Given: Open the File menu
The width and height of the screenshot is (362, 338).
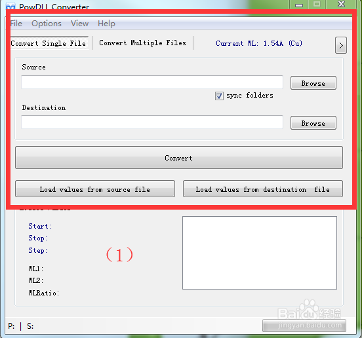Looking at the screenshot, I should [x=16, y=24].
